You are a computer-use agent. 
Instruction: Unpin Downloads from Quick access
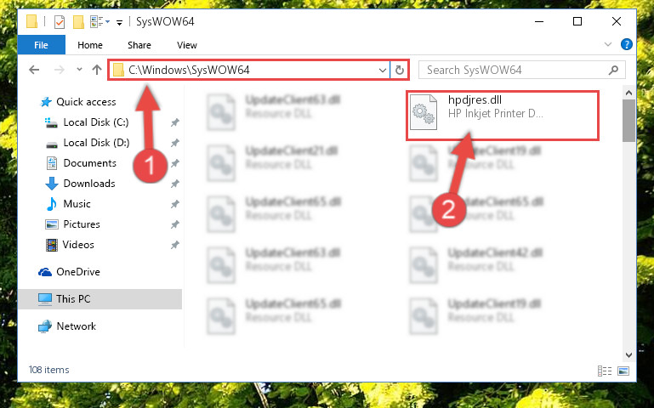click(x=174, y=184)
